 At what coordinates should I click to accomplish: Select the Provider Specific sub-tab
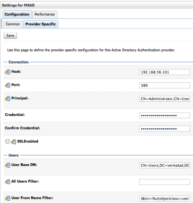(41, 24)
